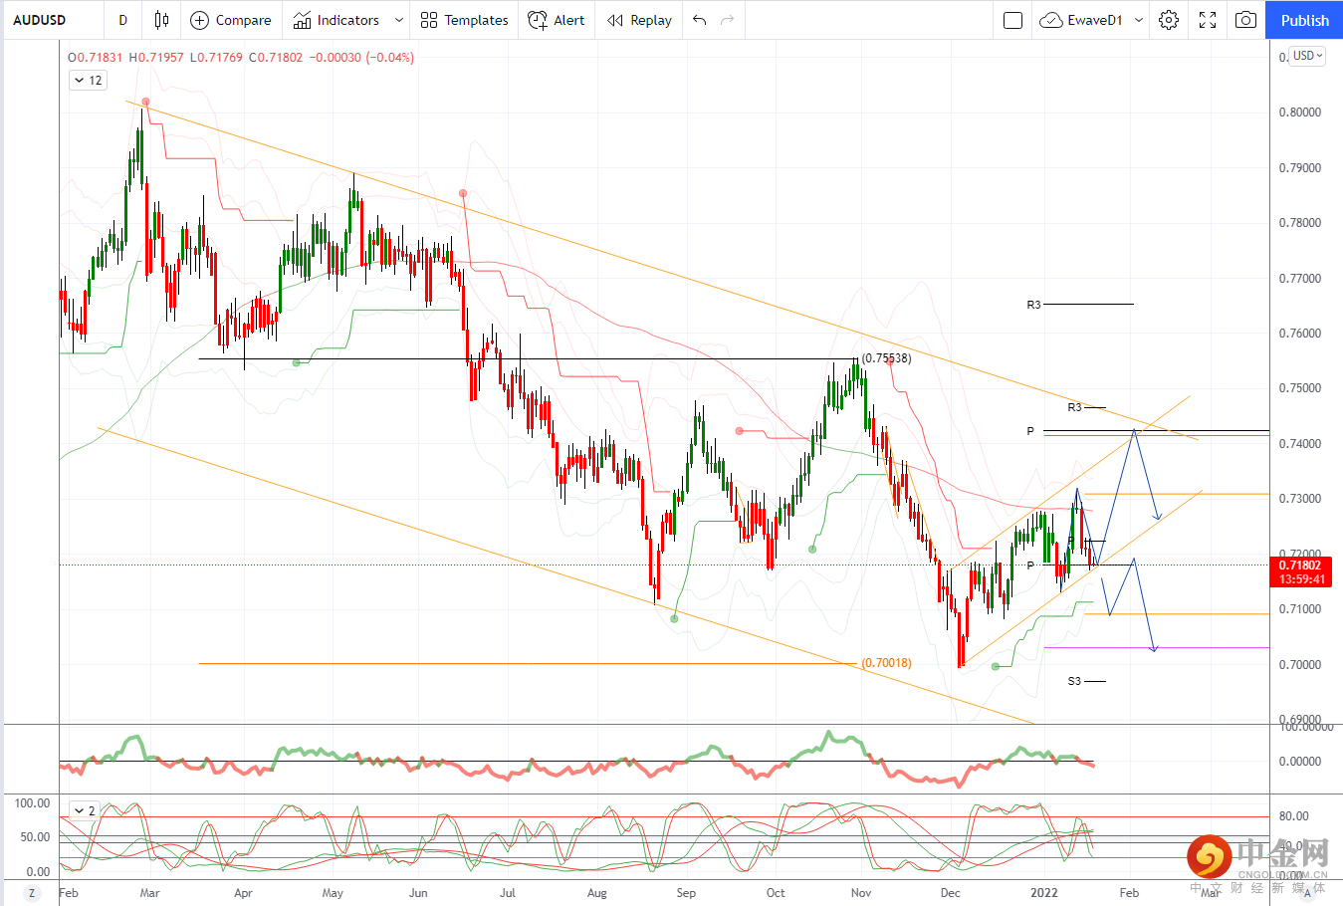
Task: Open the AUDUSD symbol search
Action: [x=40, y=20]
